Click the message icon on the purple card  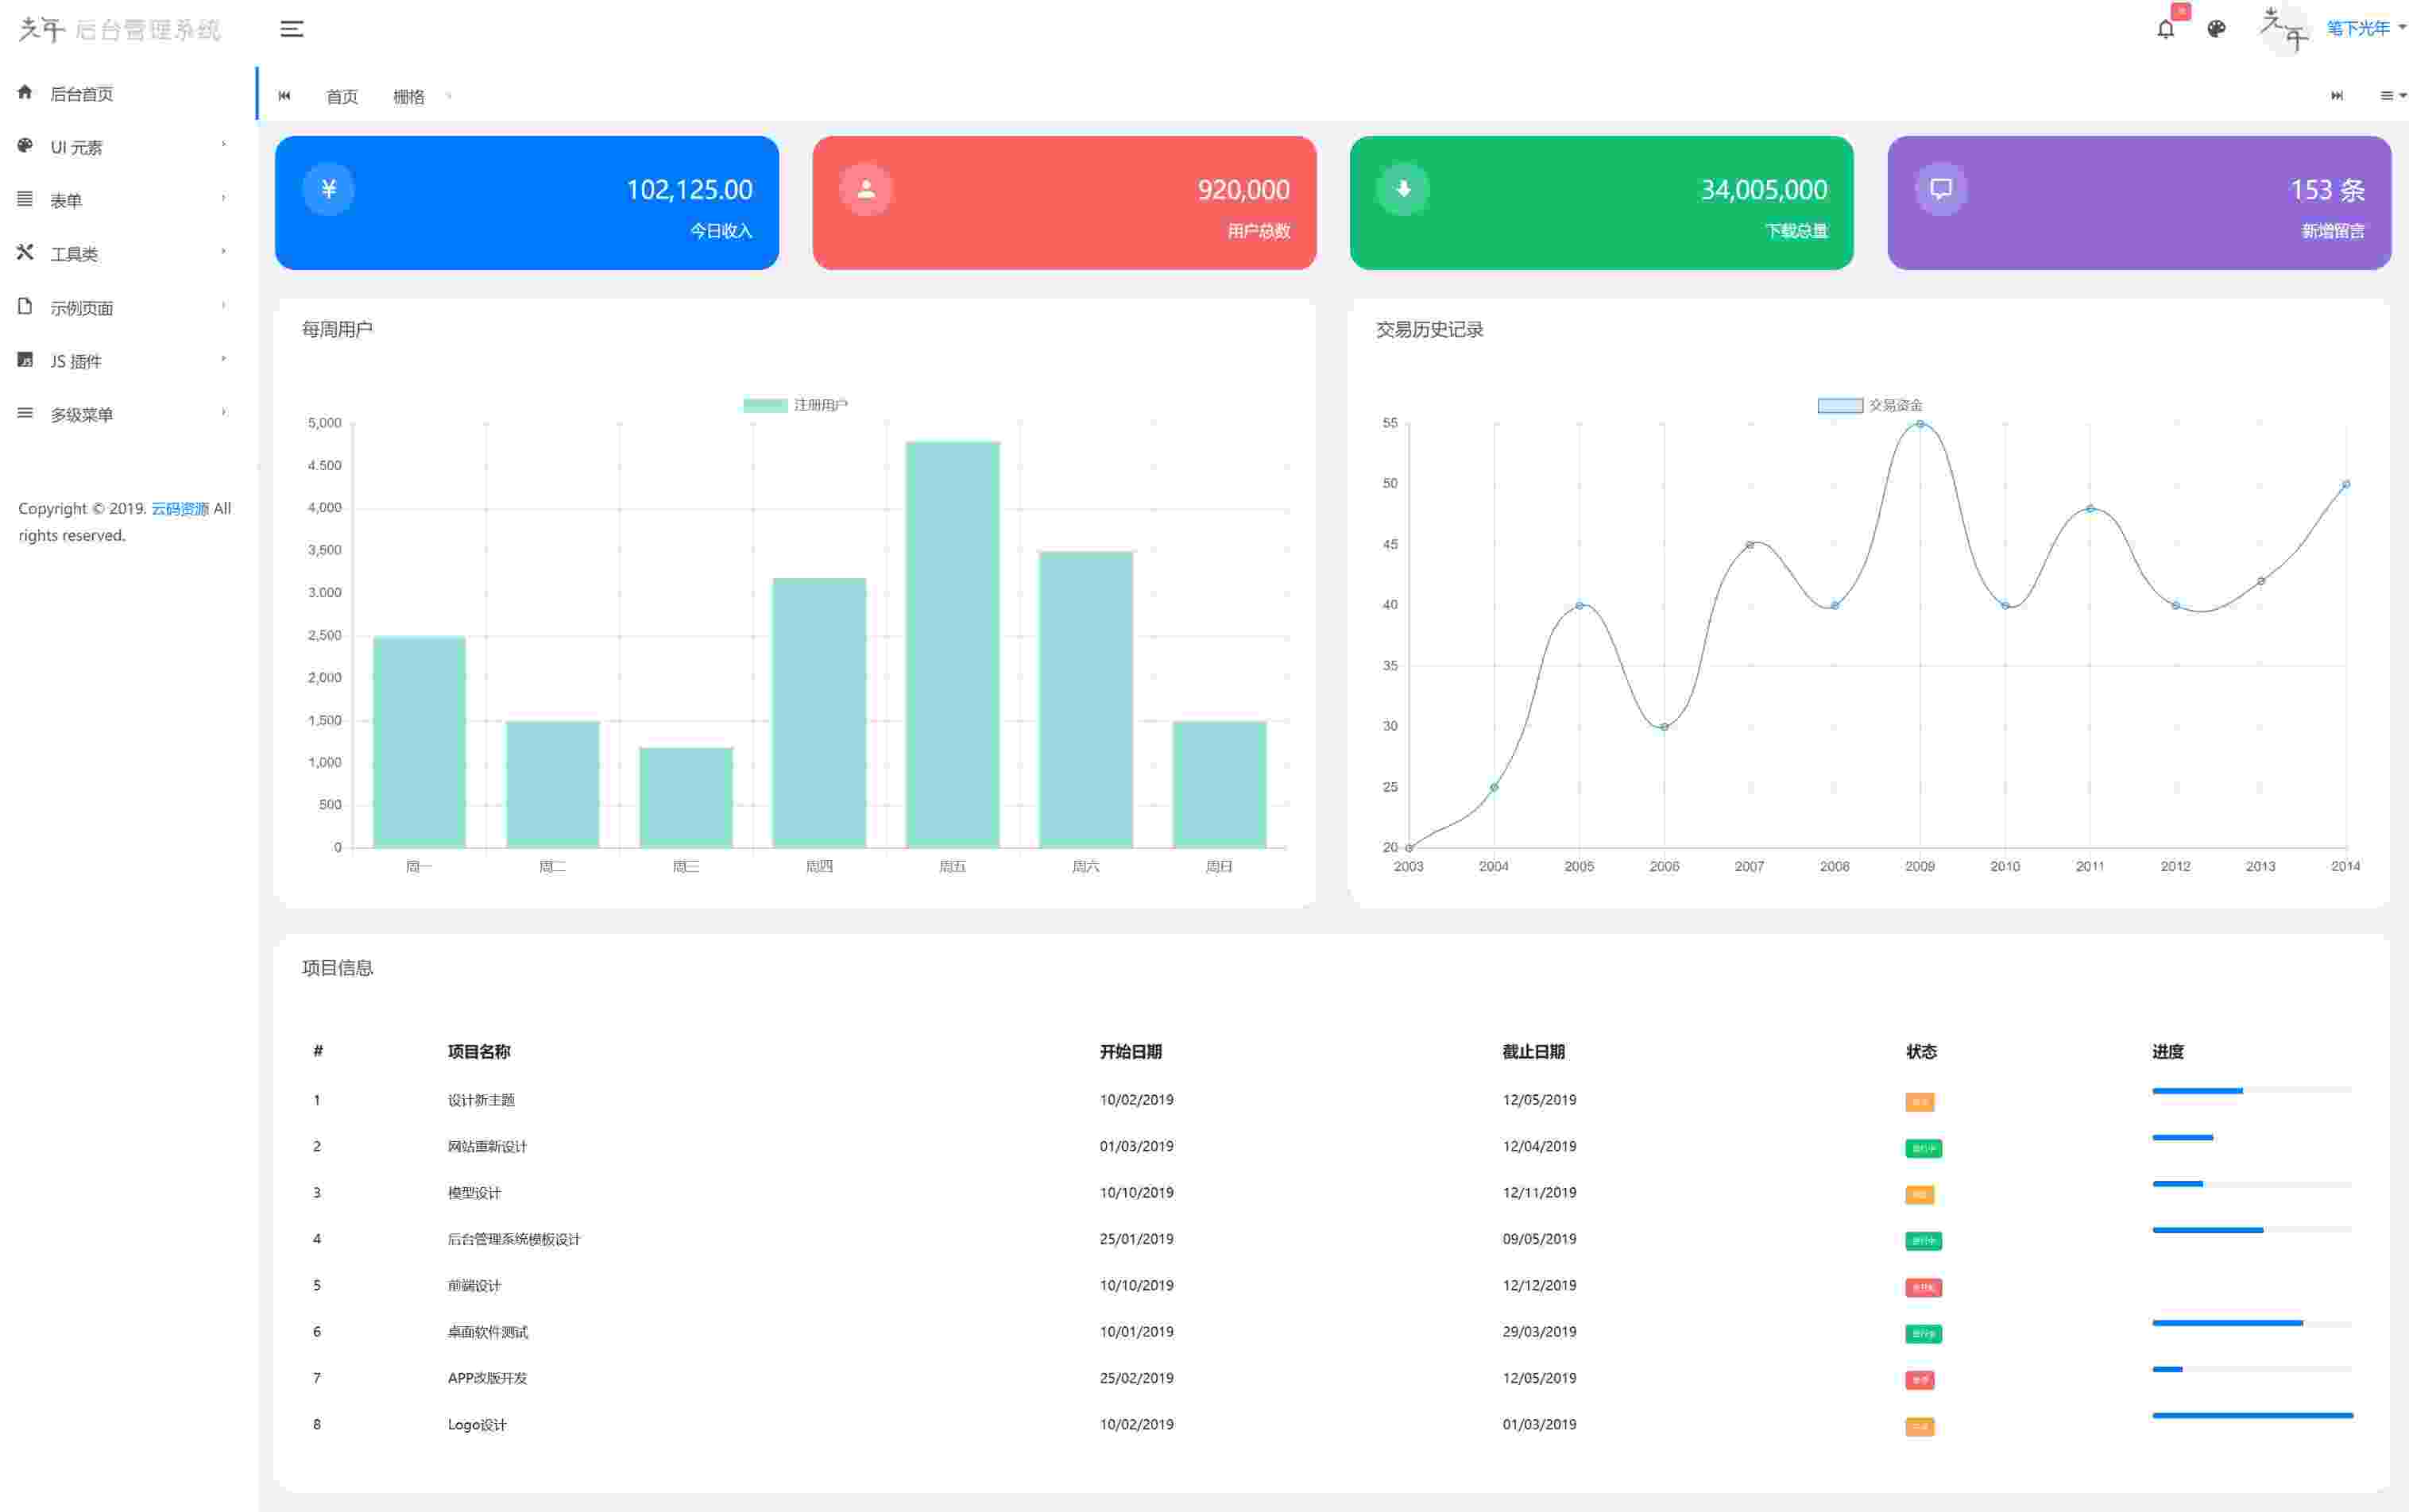pos(1939,189)
